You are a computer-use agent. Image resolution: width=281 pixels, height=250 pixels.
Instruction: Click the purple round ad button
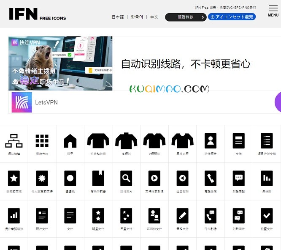point(278,102)
